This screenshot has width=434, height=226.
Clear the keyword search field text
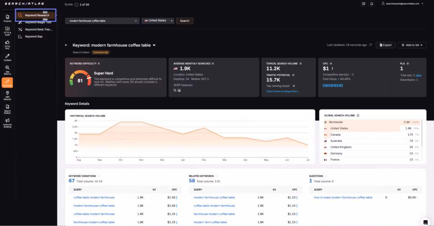pyautogui.click(x=136, y=20)
